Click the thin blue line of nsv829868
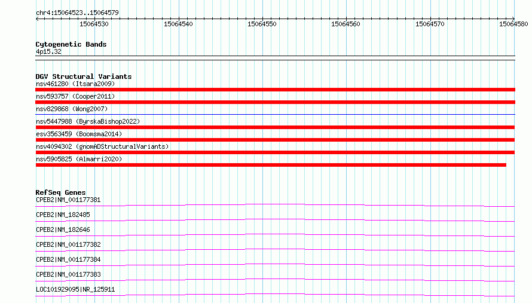Viewport: 532px width, 303px height. [275, 114]
